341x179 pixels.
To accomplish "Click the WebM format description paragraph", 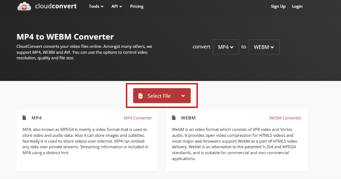I will pos(234,144).
